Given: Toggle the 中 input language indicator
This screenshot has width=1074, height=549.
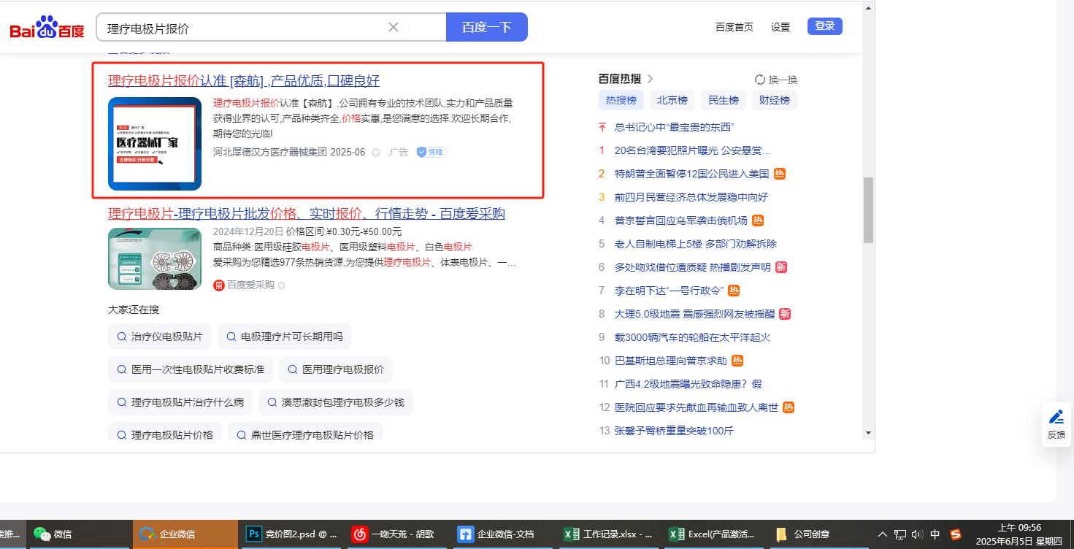Looking at the screenshot, I should point(935,534).
